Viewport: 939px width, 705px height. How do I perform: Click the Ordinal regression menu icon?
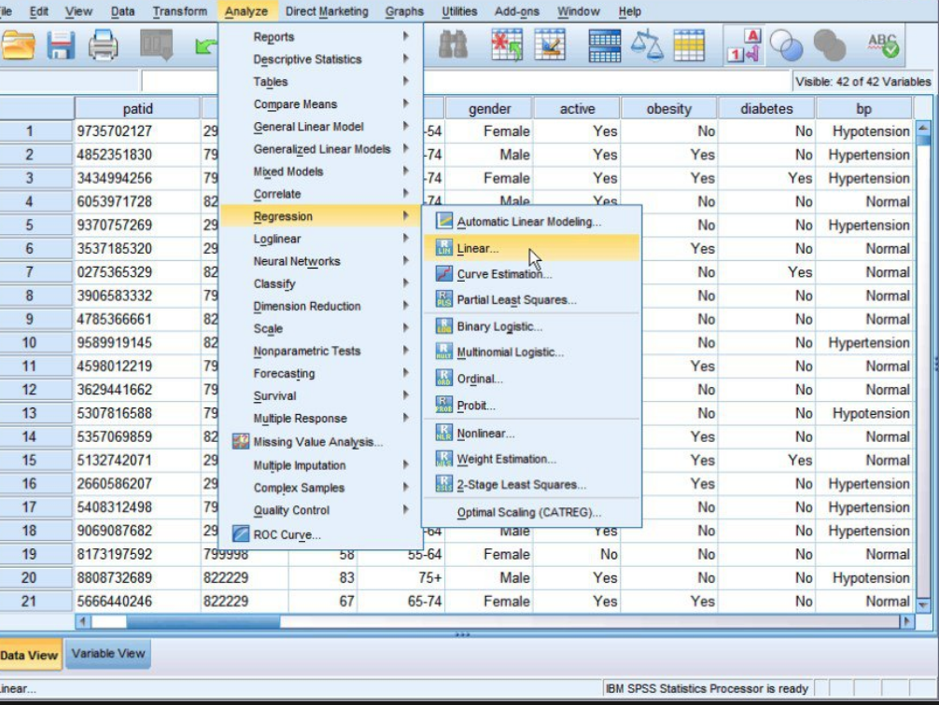pos(443,379)
